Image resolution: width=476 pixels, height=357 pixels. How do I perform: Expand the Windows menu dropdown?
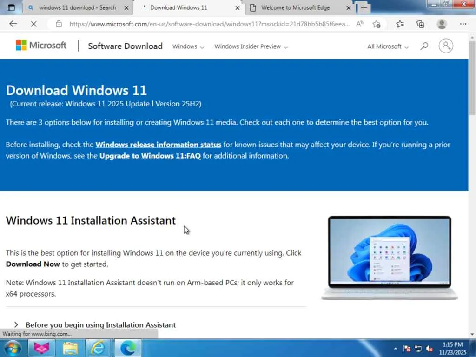[188, 46]
